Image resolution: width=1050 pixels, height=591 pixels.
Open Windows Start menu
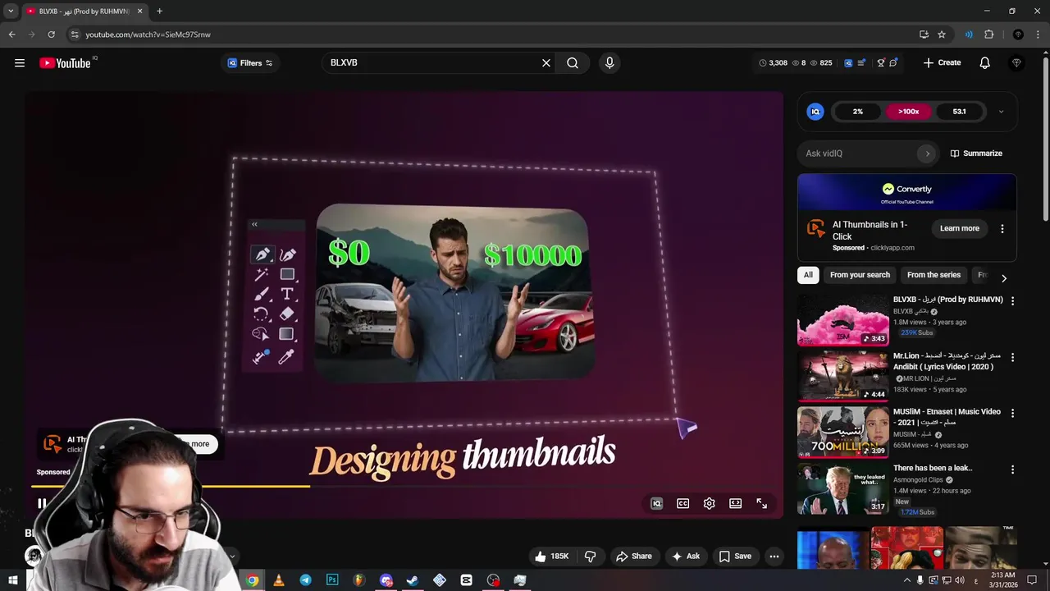(13, 580)
